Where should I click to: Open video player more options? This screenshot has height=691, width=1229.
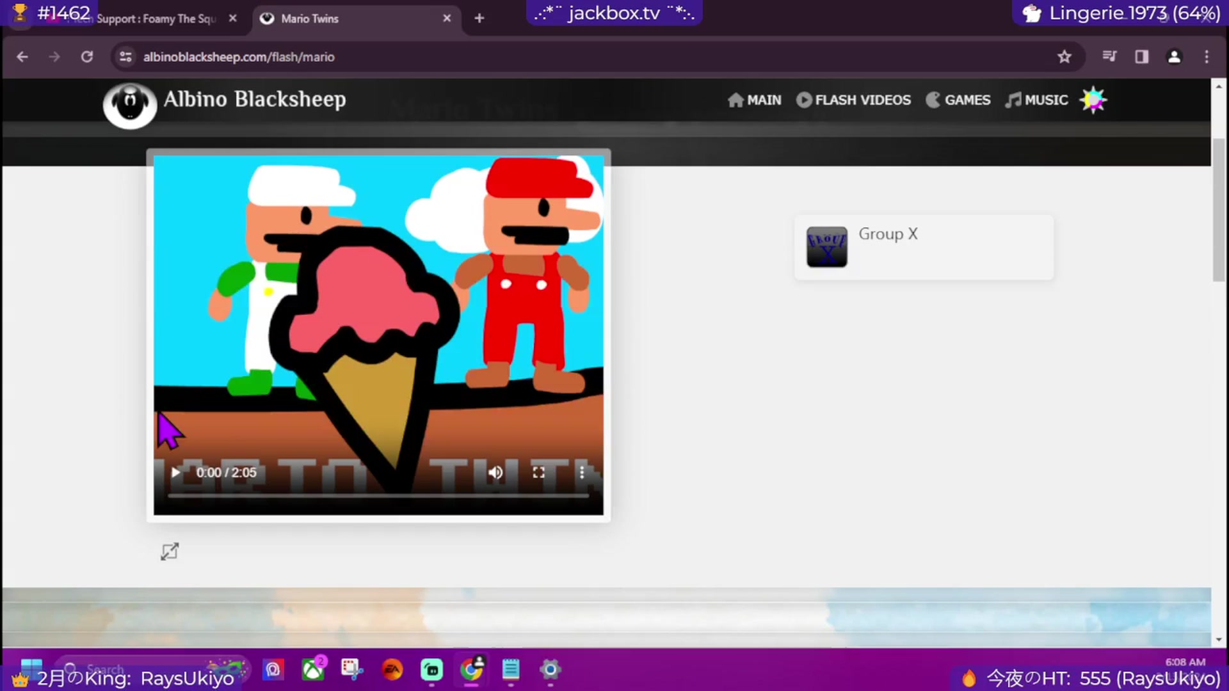[582, 472]
